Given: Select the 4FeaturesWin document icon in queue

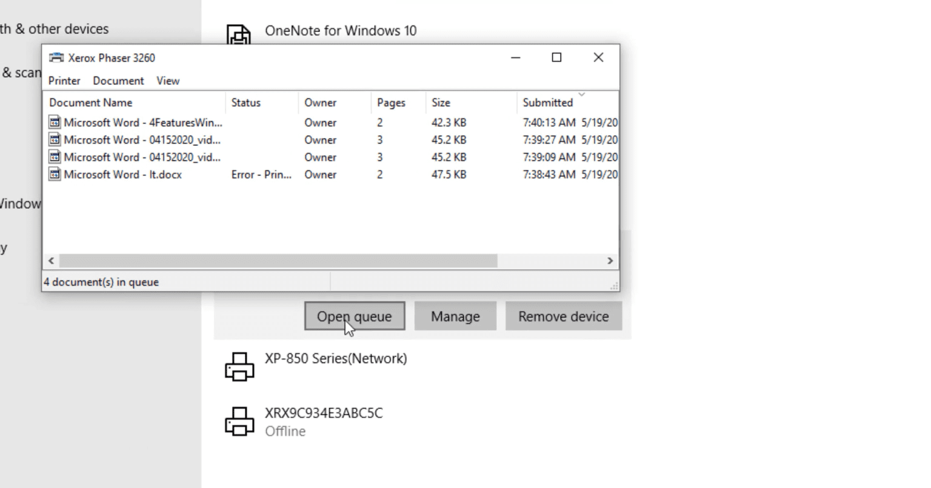Looking at the screenshot, I should (x=55, y=122).
